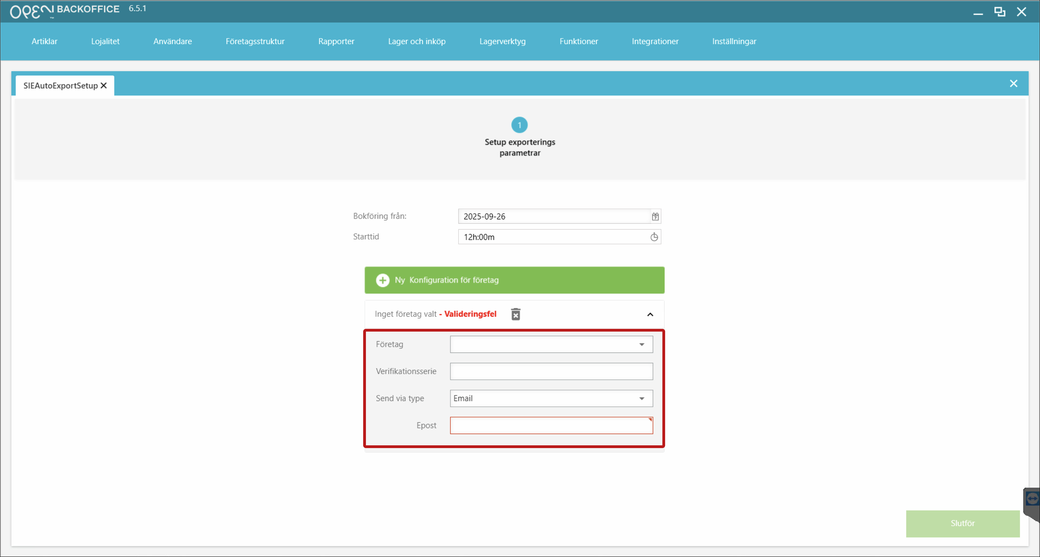This screenshot has width=1040, height=557.
Task: Open the Inställningar menu
Action: (x=734, y=42)
